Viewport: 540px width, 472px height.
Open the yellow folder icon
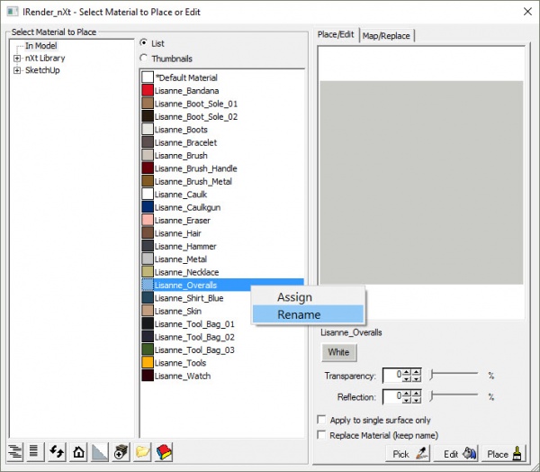tap(142, 452)
